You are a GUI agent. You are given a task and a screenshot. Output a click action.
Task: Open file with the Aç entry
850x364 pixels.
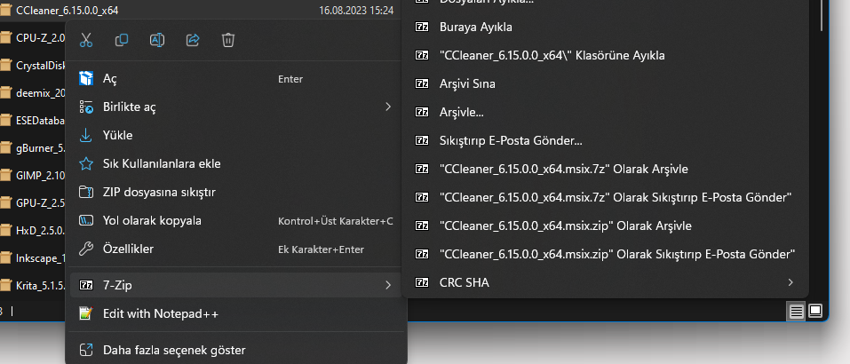point(236,79)
